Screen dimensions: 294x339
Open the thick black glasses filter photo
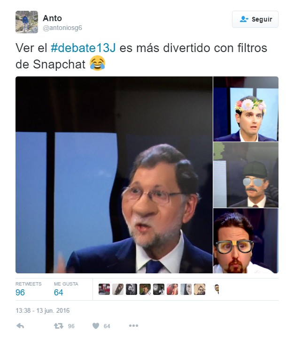coord(246,241)
